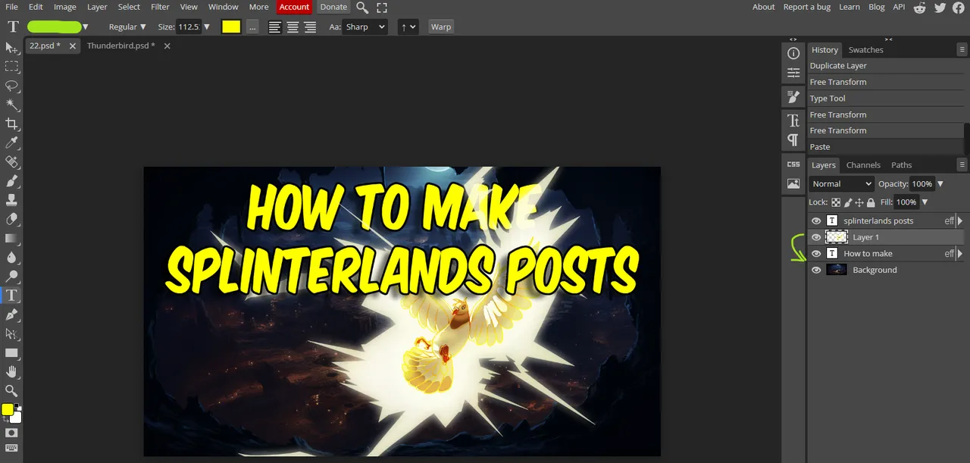Select the Pen tool
Viewport: 970px width, 463px height.
click(11, 314)
